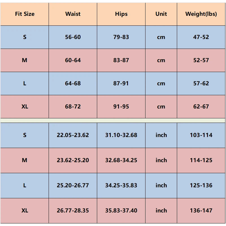Select waist value 22.05-23.62
This screenshot has height=226, width=226.
73,135
